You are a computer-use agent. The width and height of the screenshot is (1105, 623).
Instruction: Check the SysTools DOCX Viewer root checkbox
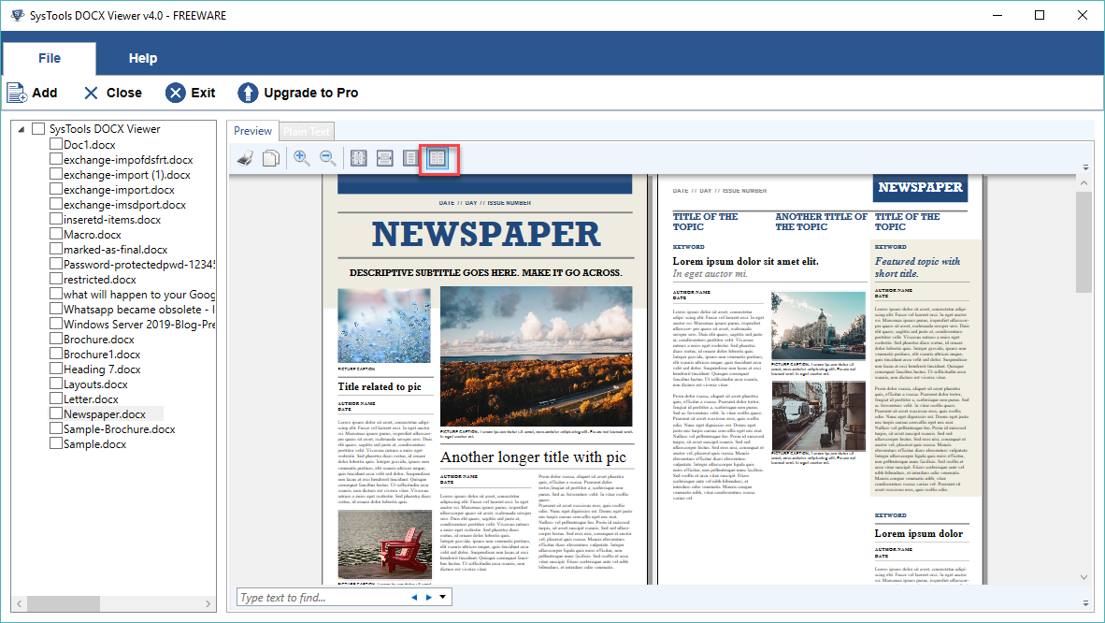[x=38, y=128]
